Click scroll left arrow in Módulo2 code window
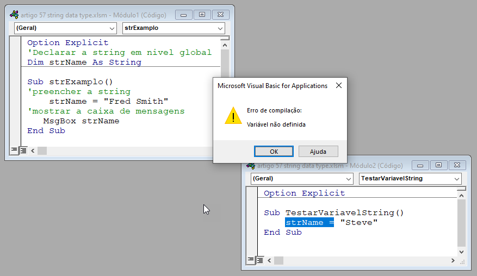The image size is (477, 276). tap(269, 260)
